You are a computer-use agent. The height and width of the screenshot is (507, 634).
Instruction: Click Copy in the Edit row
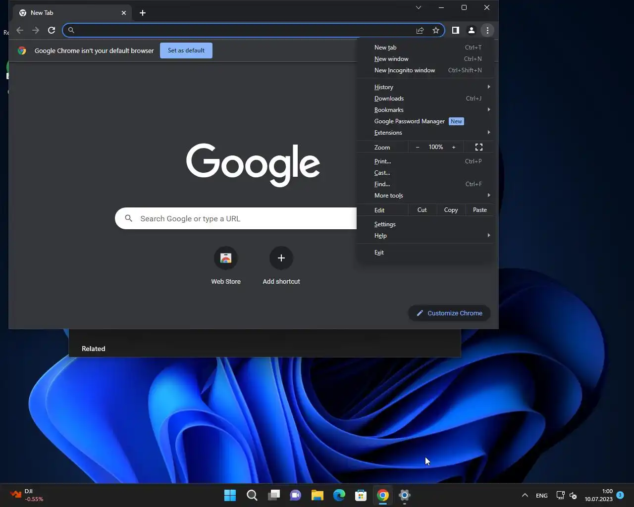click(451, 210)
